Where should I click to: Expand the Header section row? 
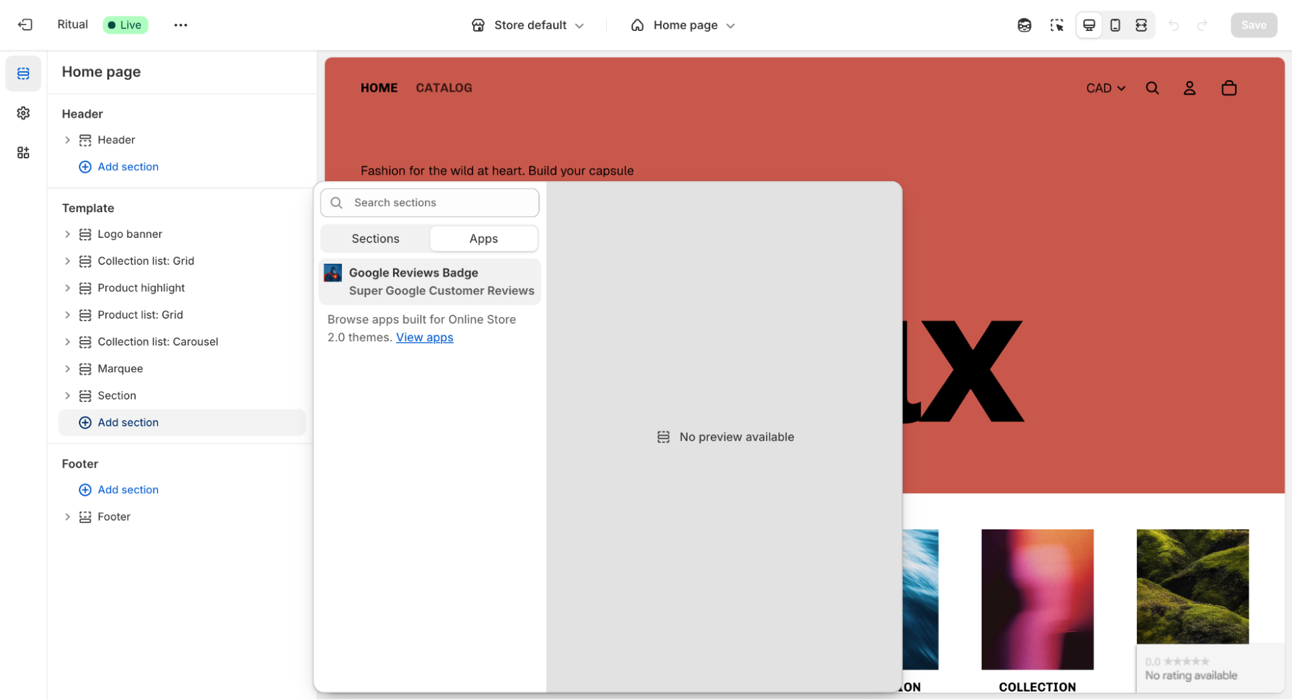67,140
